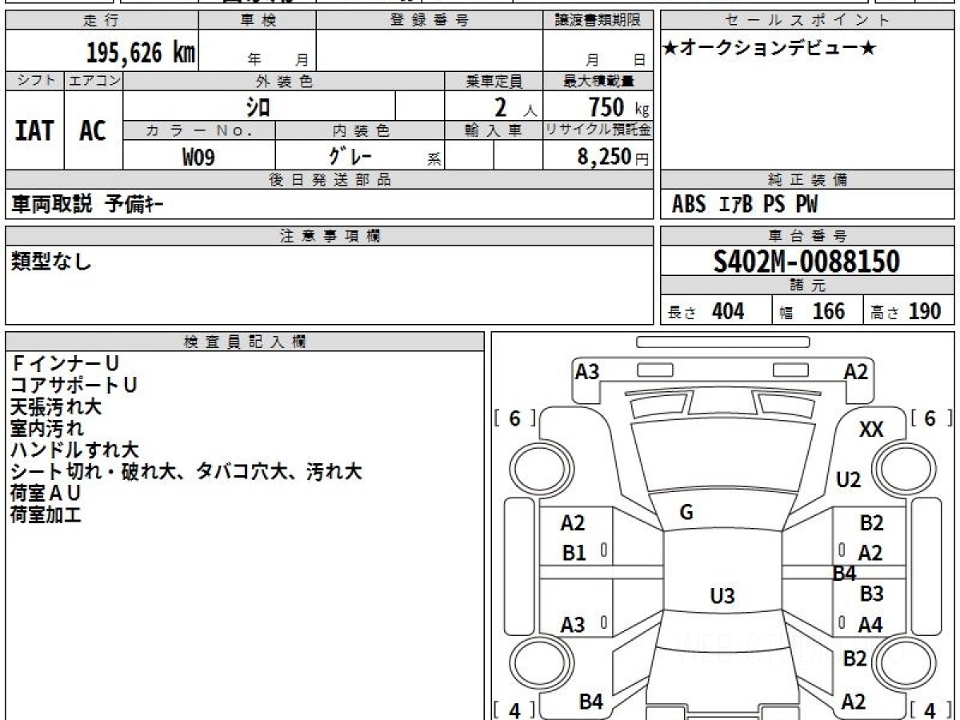
Task: Select the セールスポイント header
Action: click(x=807, y=21)
